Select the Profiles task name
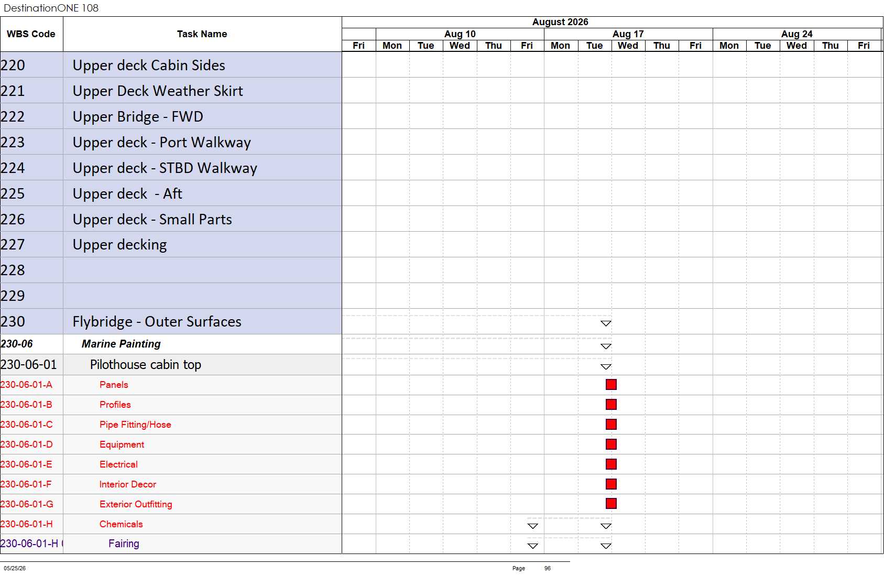 click(x=115, y=405)
